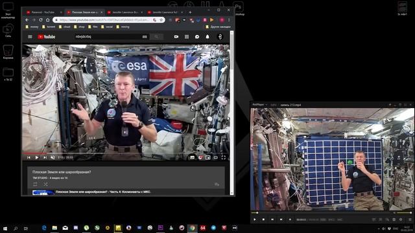
Task: Switch to the fourth Jennifer Lawrence tab
Action: (165, 12)
